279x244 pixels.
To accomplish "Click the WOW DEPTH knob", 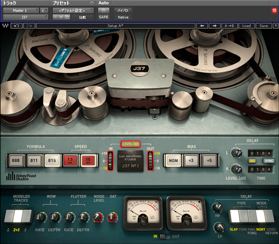I will pos(54,217).
